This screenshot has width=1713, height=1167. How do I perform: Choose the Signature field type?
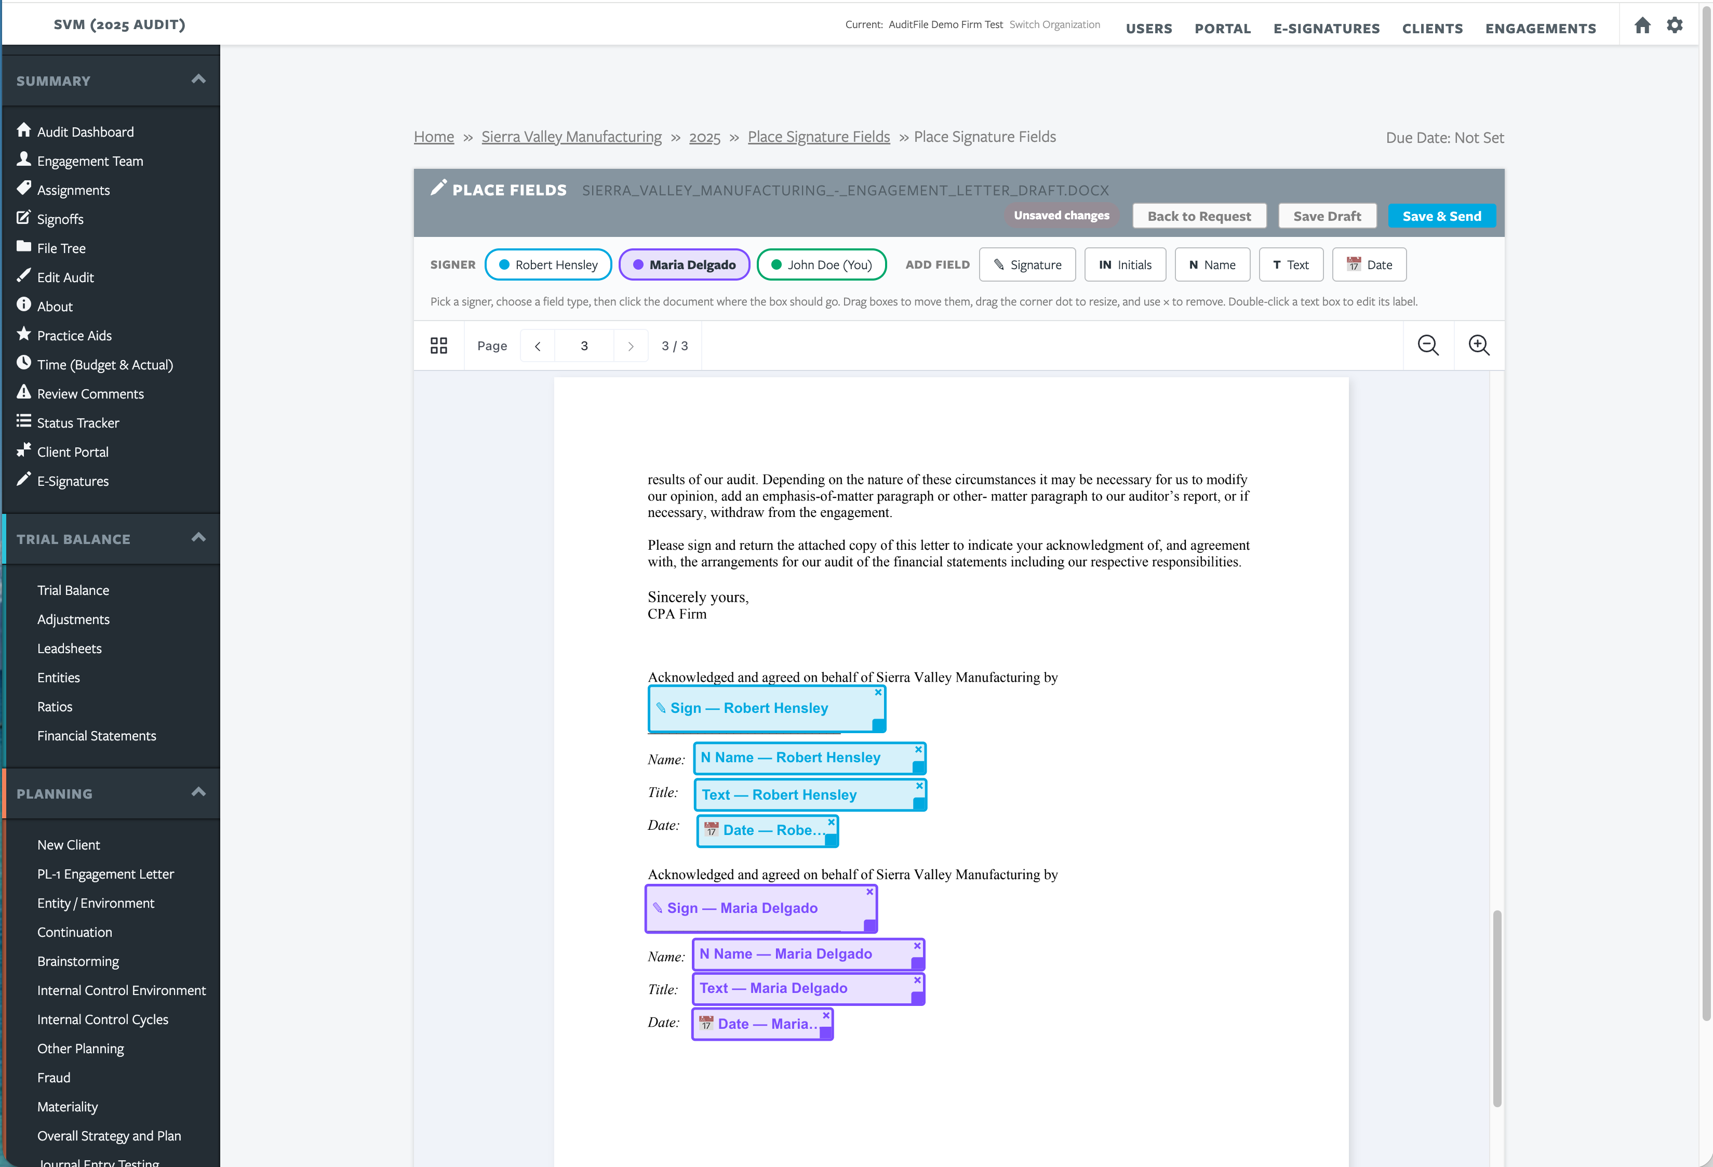pyautogui.click(x=1027, y=264)
